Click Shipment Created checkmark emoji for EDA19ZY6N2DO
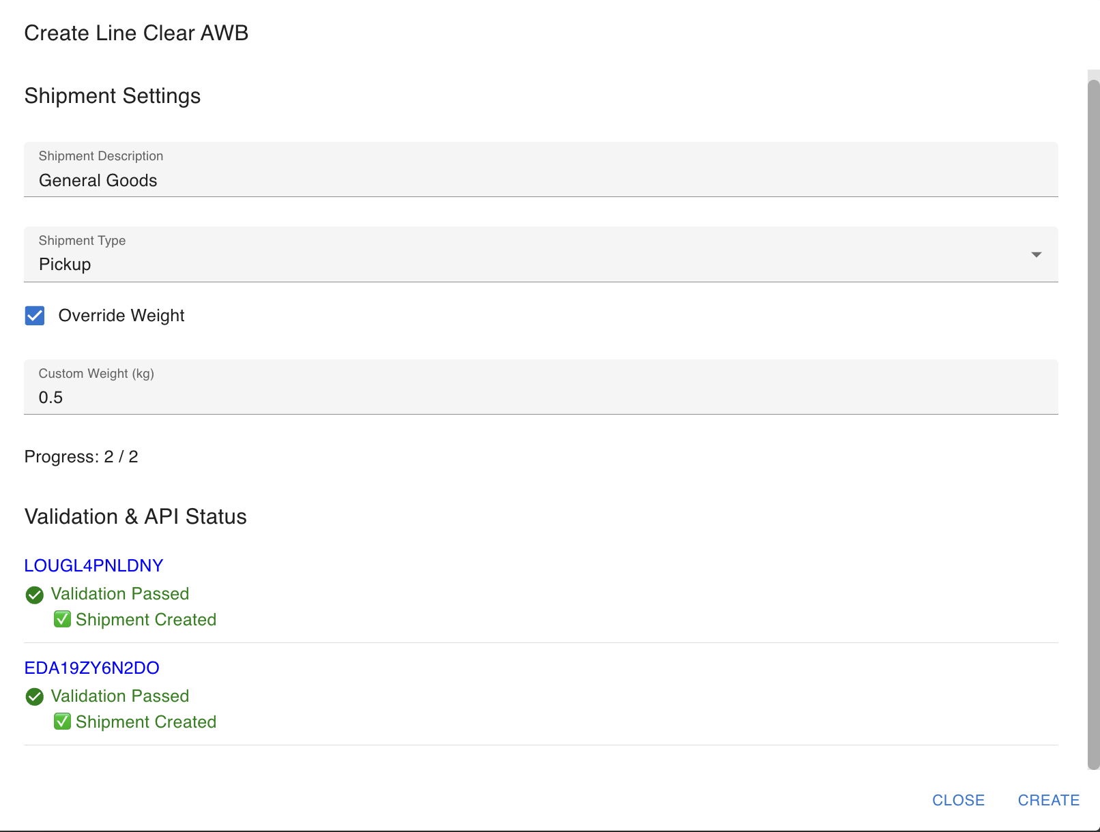1100x832 pixels. [62, 722]
